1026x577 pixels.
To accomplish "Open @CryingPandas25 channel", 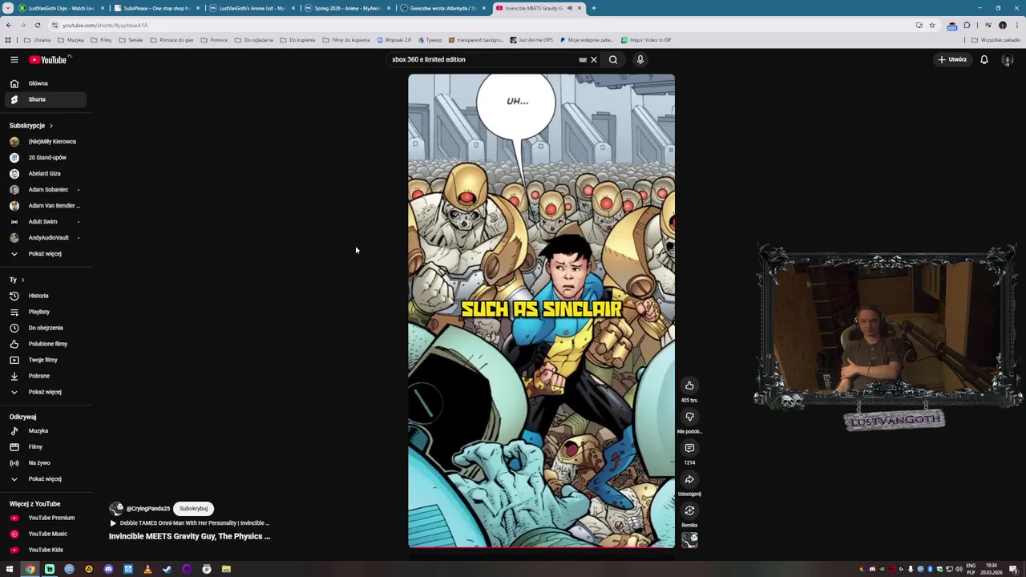I will click(x=147, y=509).
